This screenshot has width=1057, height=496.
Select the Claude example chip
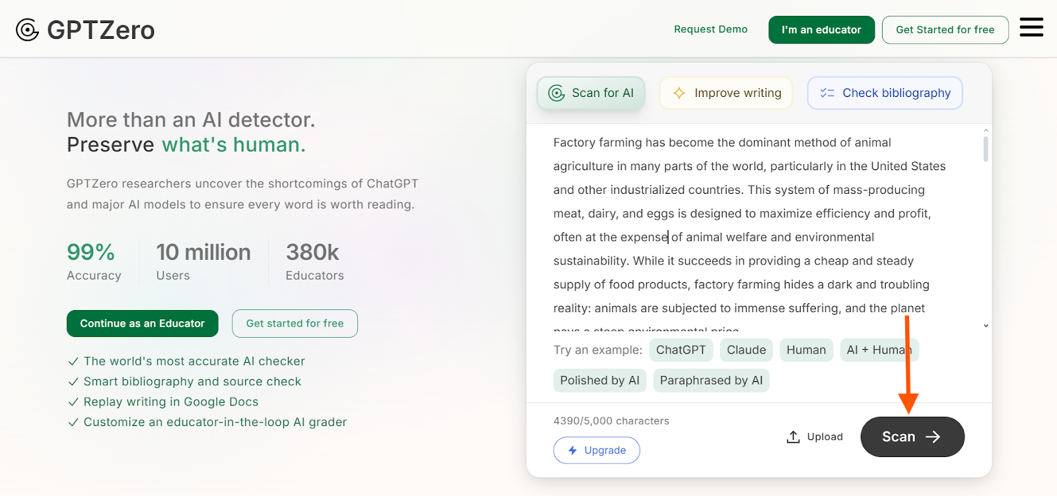tap(747, 350)
